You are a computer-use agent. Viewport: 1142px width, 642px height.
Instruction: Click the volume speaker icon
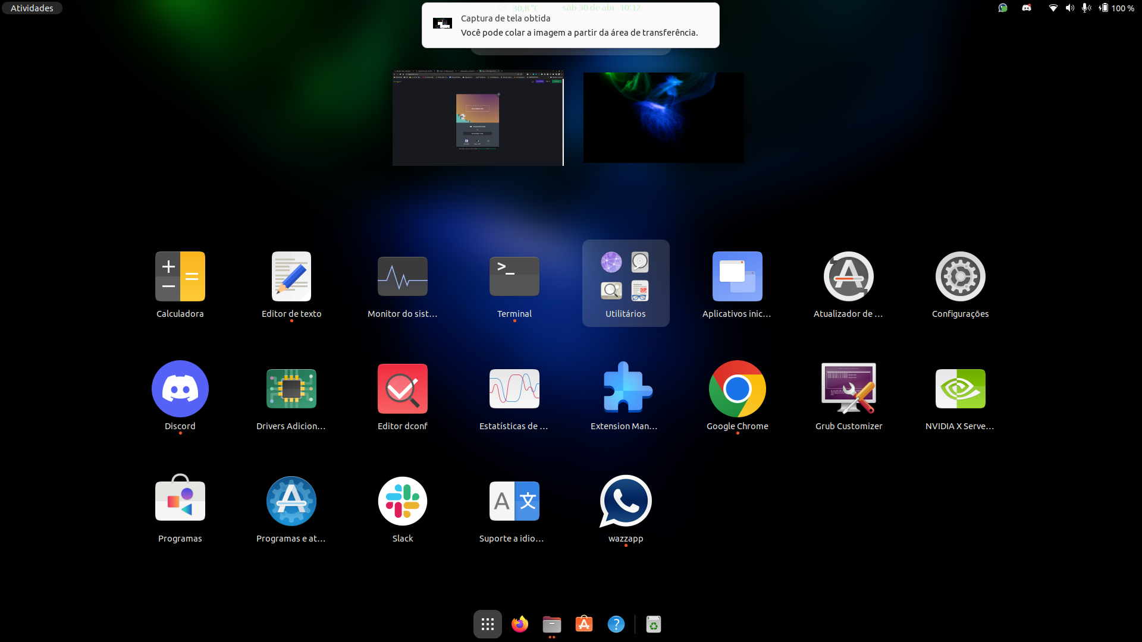pos(1069,8)
